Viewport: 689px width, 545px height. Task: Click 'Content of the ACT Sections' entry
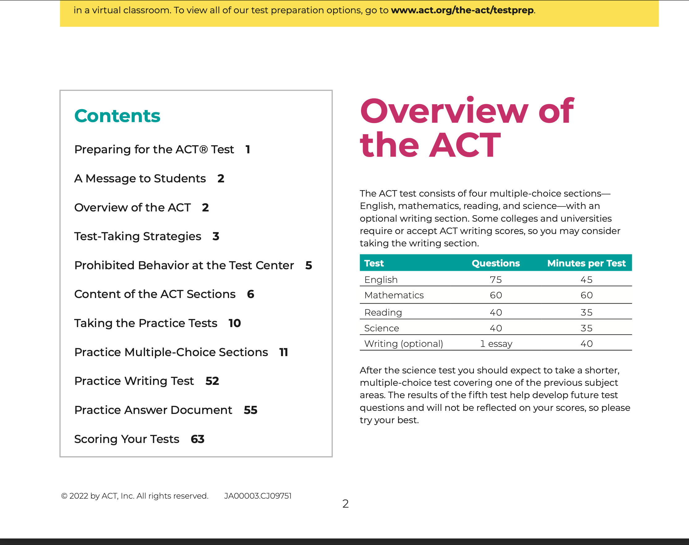[x=155, y=294]
